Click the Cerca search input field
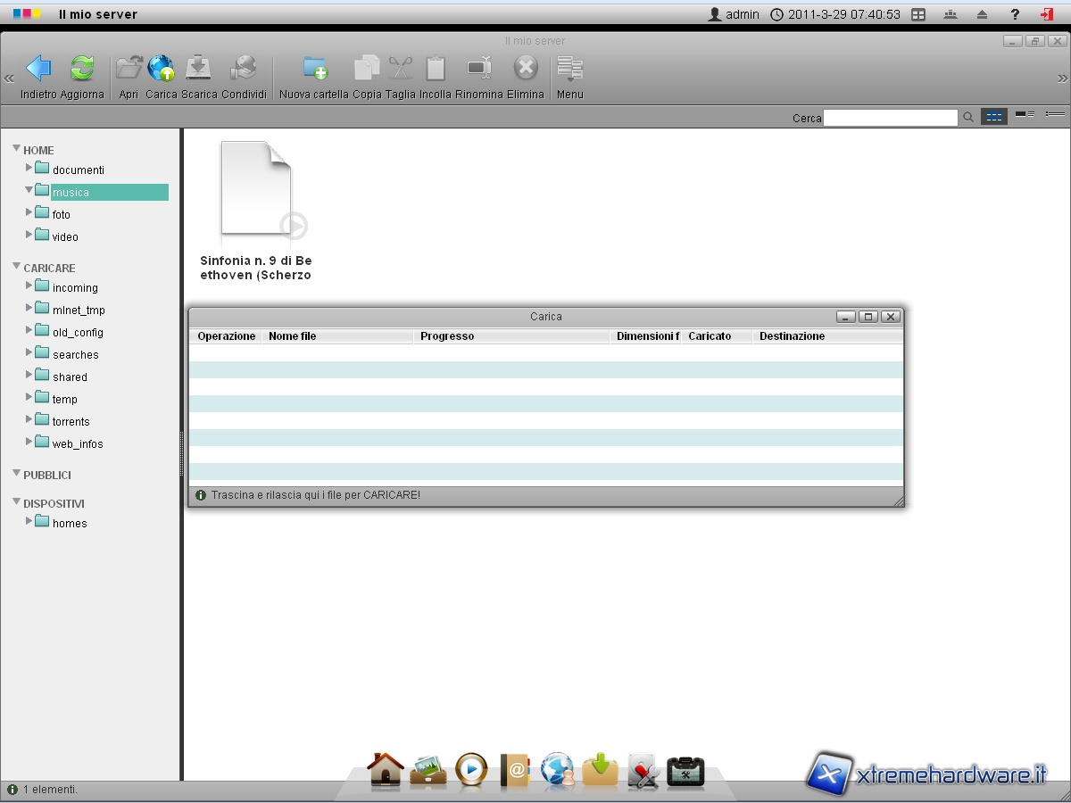Screen dimensions: 1071x803 pyautogui.click(x=890, y=118)
